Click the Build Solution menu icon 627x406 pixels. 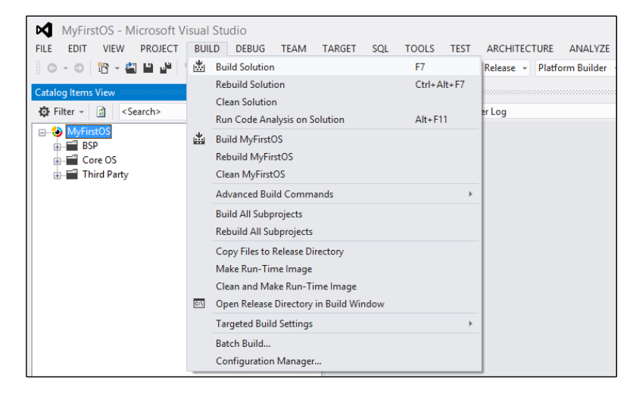click(x=199, y=67)
